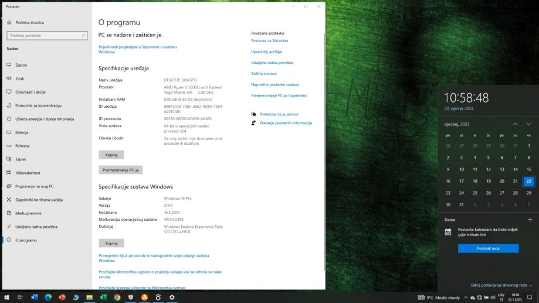The image size is (539, 303).
Task: Click the settings window vertical scrollbar
Action: pyautogui.click(x=324, y=151)
